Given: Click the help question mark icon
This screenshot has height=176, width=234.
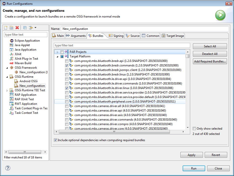Looking at the screenshot, I should tap(8, 168).
